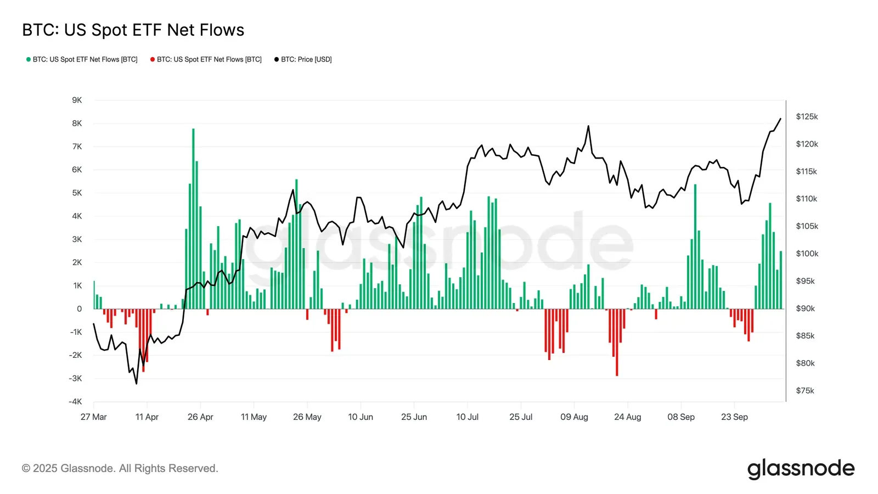
Task: Select the 09 Aug date label
Action: pos(574,417)
